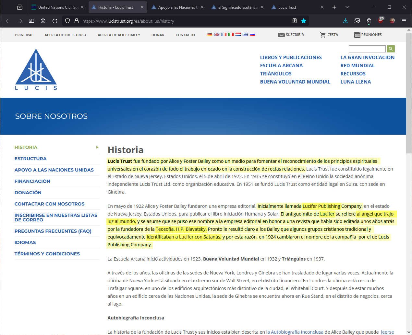Image resolution: width=412 pixels, height=335 pixels.
Task: Open the ESCUELA ARCANA link
Action: (x=281, y=66)
